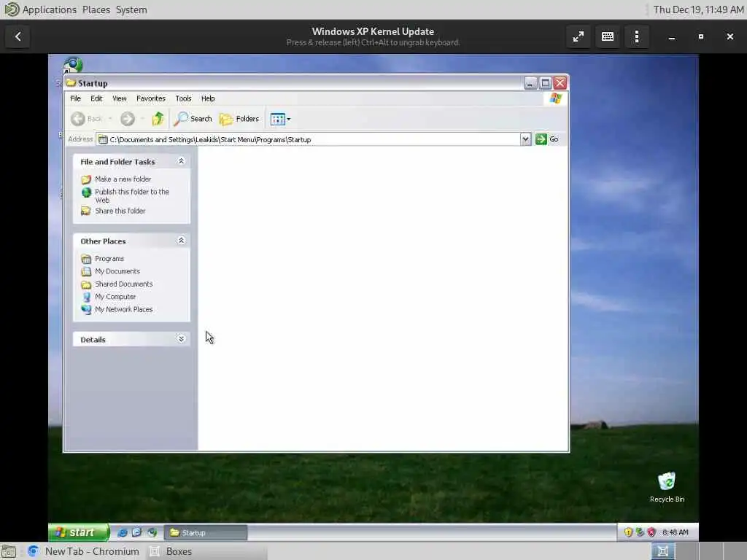Viewport: 747px width, 560px height.
Task: Click the Make a new folder icon
Action: click(x=86, y=179)
